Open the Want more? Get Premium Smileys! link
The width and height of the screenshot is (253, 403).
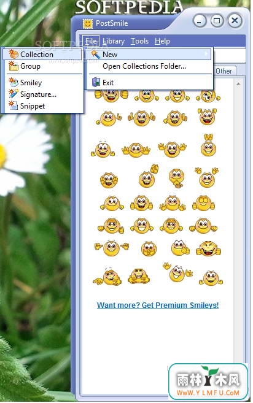[x=158, y=305]
